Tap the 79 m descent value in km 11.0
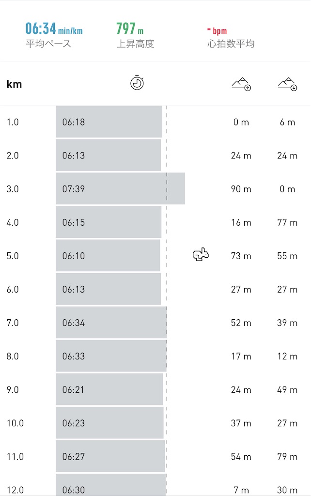This screenshot has width=311, height=496. click(x=287, y=456)
